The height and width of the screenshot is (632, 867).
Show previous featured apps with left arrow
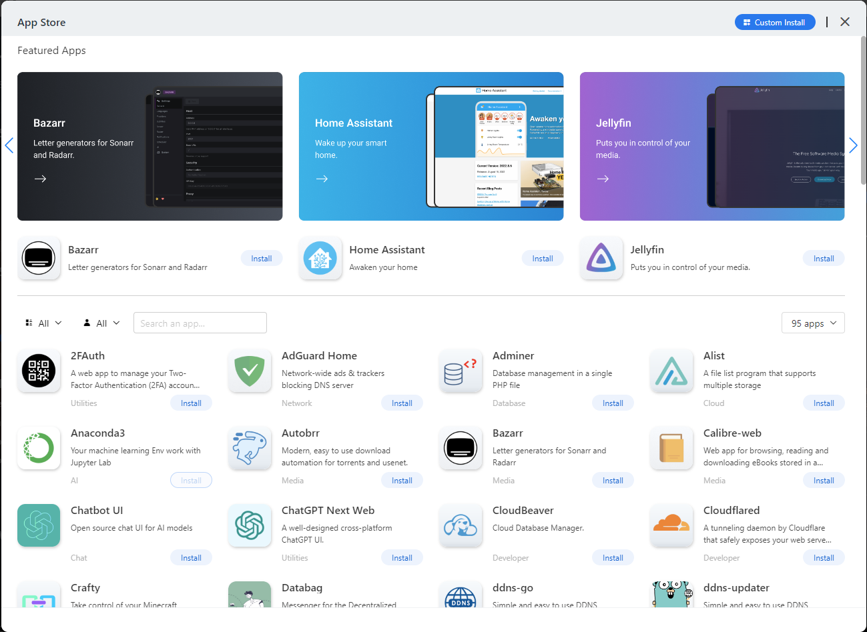[9, 145]
